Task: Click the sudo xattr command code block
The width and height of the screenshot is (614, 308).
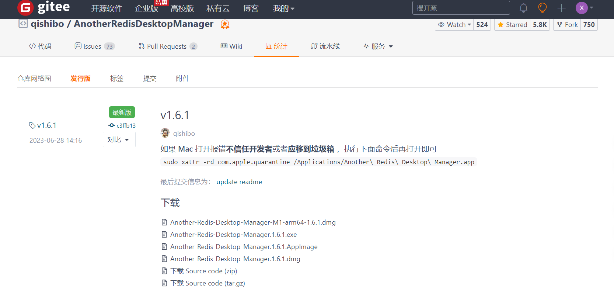Action: click(319, 162)
